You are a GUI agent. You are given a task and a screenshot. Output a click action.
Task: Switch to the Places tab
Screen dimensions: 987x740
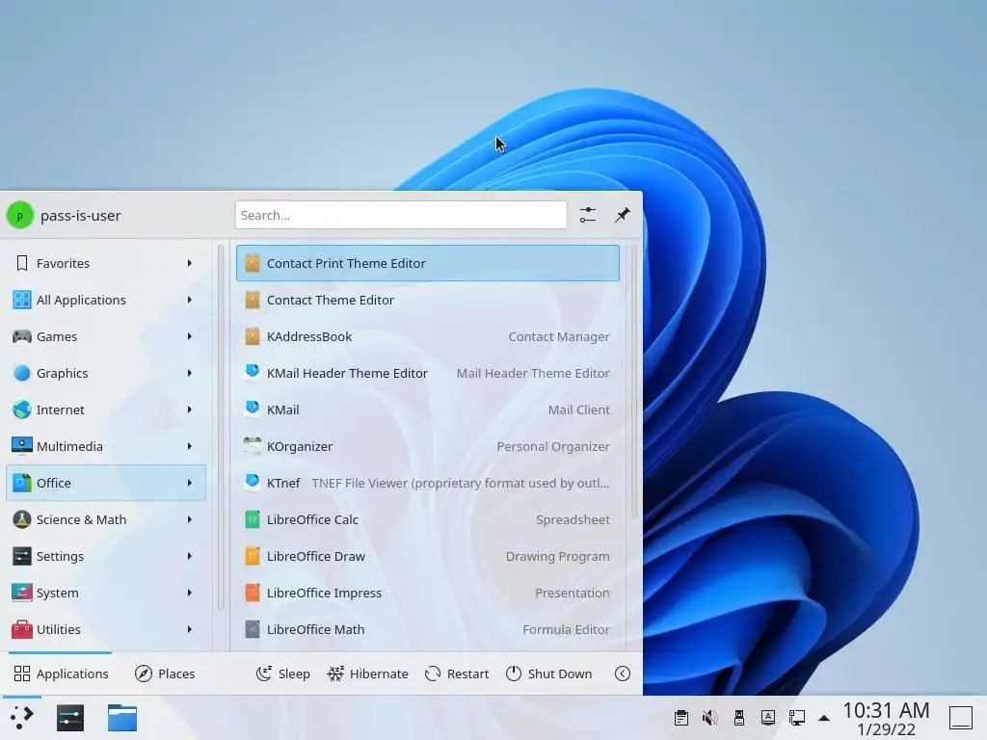pyautogui.click(x=165, y=674)
